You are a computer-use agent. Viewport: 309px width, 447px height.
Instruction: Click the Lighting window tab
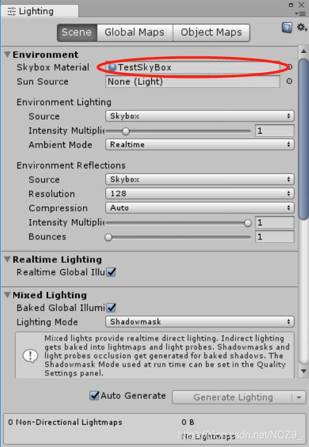click(39, 11)
